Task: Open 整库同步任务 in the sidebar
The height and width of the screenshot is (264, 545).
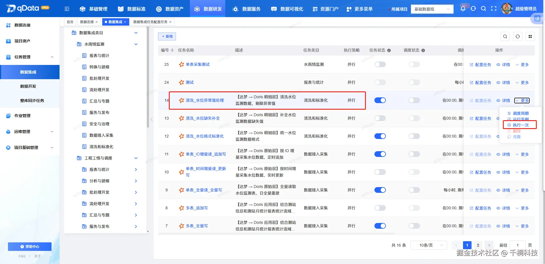Action: (x=32, y=101)
